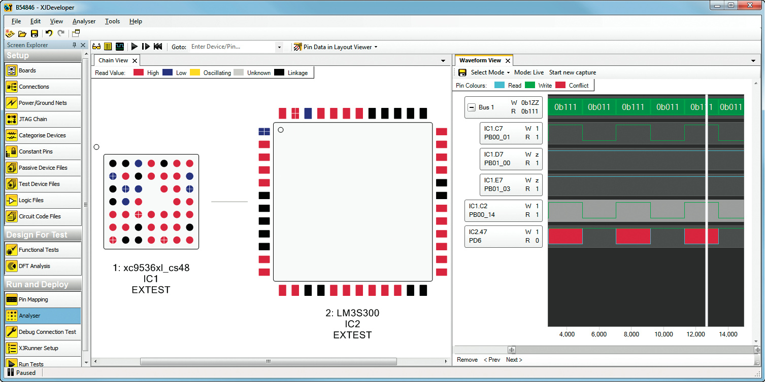Save waveform using Waveform View disk icon
This screenshot has height=382, width=765.
pos(462,72)
